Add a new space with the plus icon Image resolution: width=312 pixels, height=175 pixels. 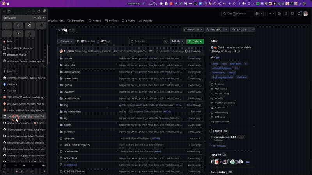(44, 171)
